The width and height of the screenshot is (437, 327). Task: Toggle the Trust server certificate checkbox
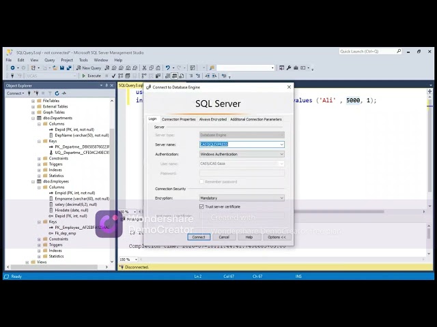[x=201, y=206]
